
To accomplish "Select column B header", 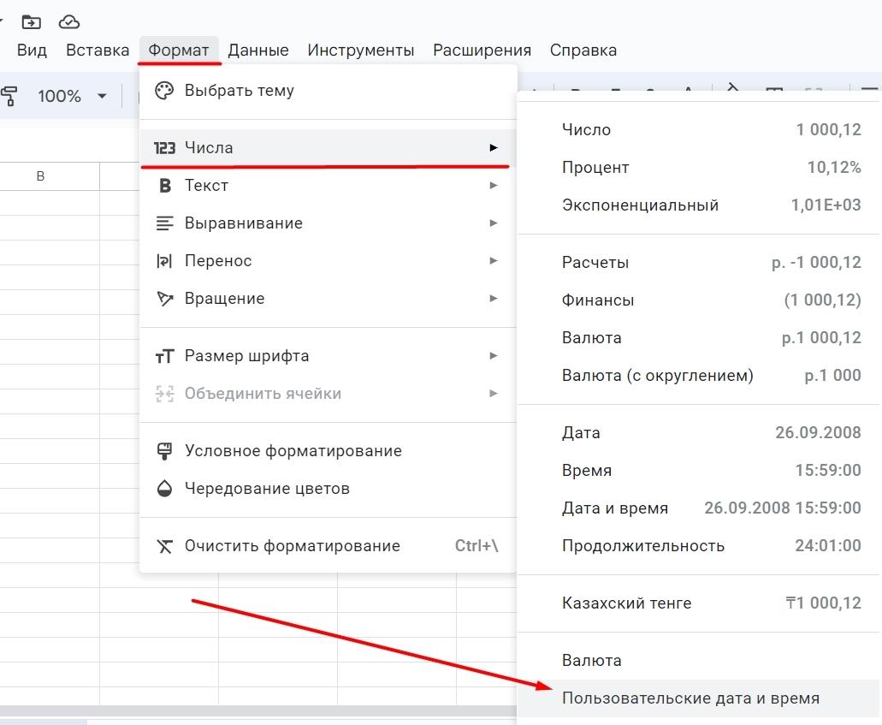I will [40, 176].
